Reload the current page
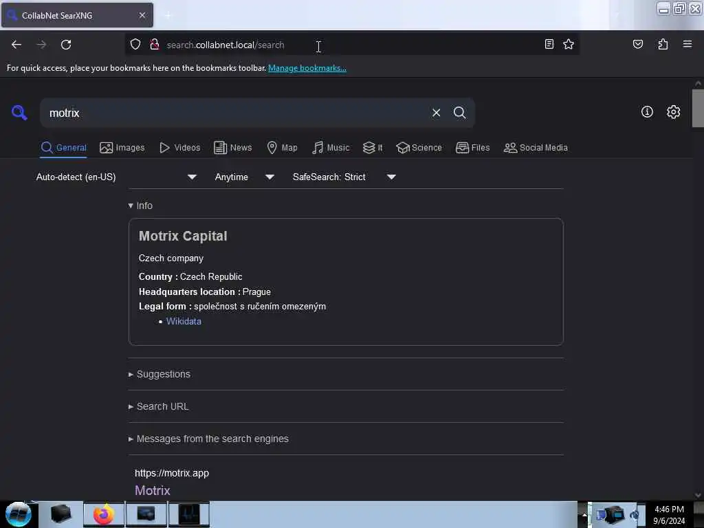The height and width of the screenshot is (528, 704). (66, 45)
